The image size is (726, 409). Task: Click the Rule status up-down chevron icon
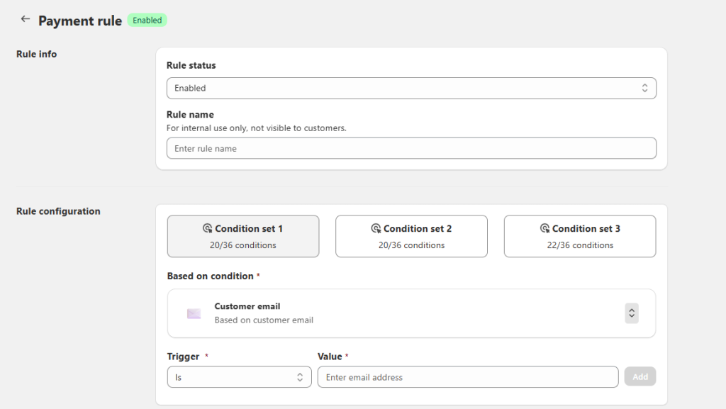click(x=644, y=88)
